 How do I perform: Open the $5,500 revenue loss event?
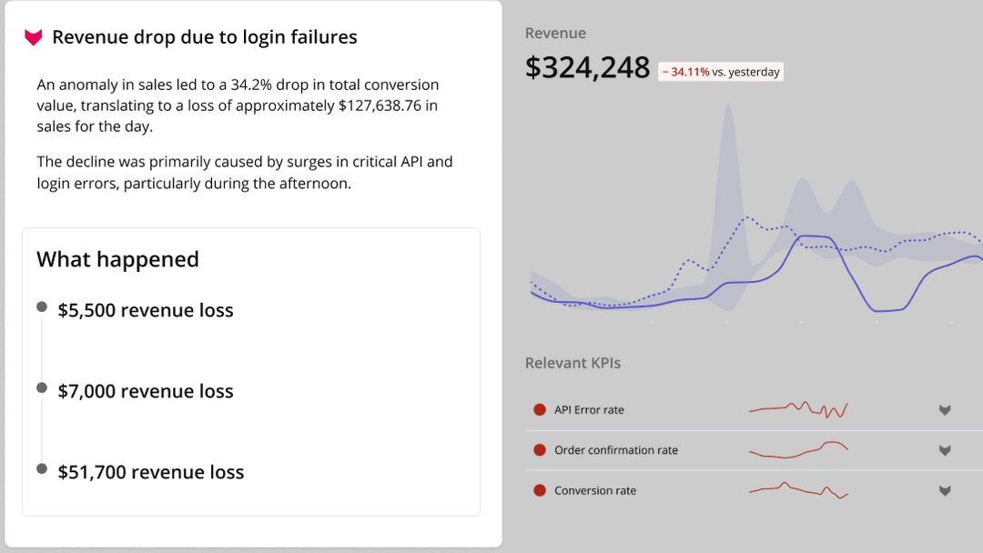click(x=146, y=310)
